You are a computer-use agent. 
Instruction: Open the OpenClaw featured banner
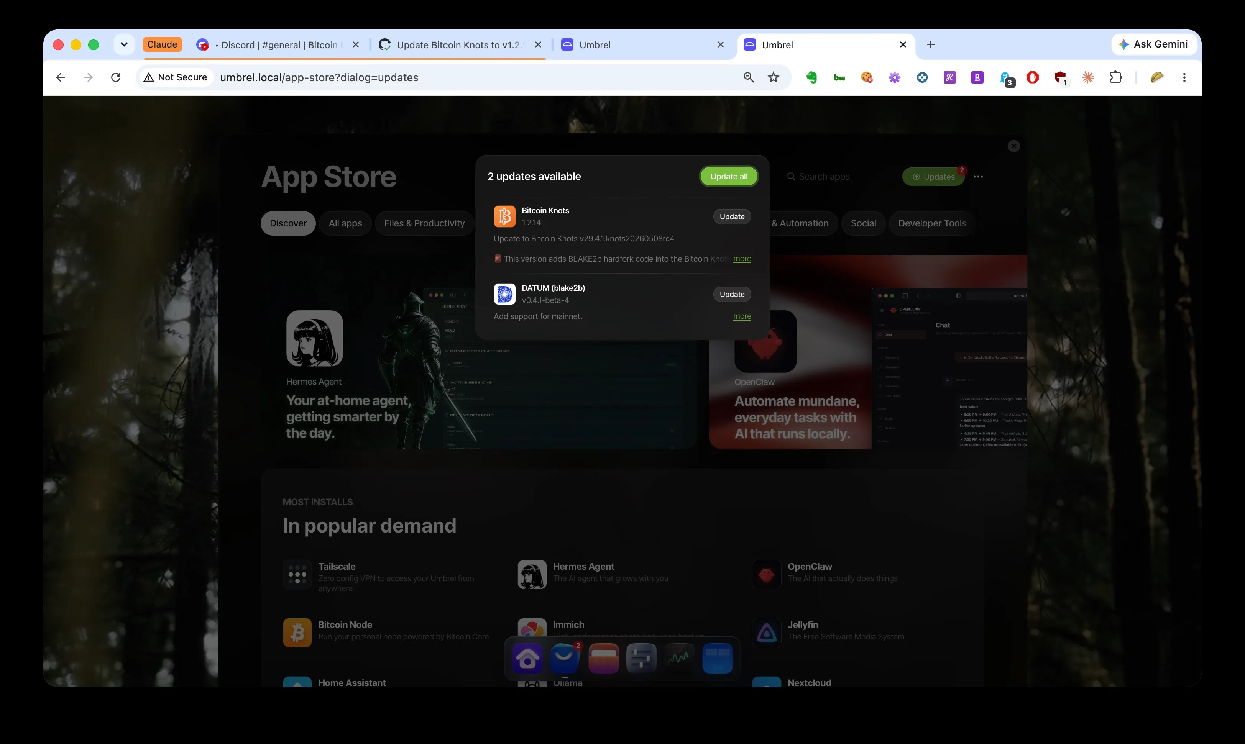point(868,352)
